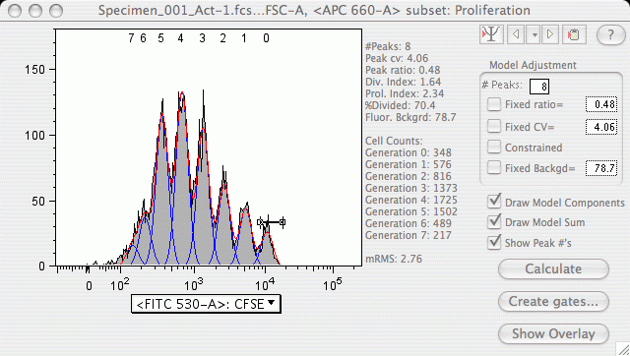Click the Fixed ratio value field 0.48
Image resolution: width=630 pixels, height=356 pixels.
coord(601,105)
